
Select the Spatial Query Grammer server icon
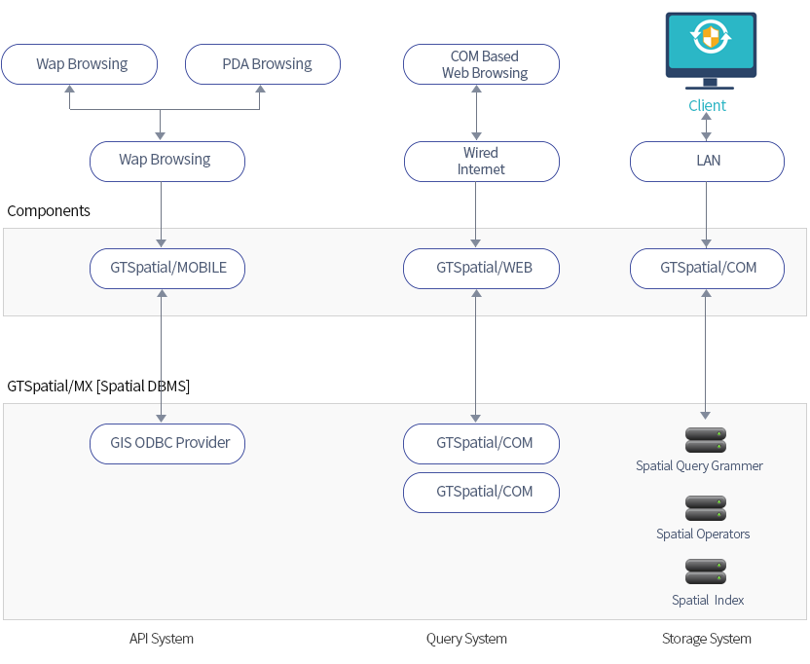pos(706,440)
